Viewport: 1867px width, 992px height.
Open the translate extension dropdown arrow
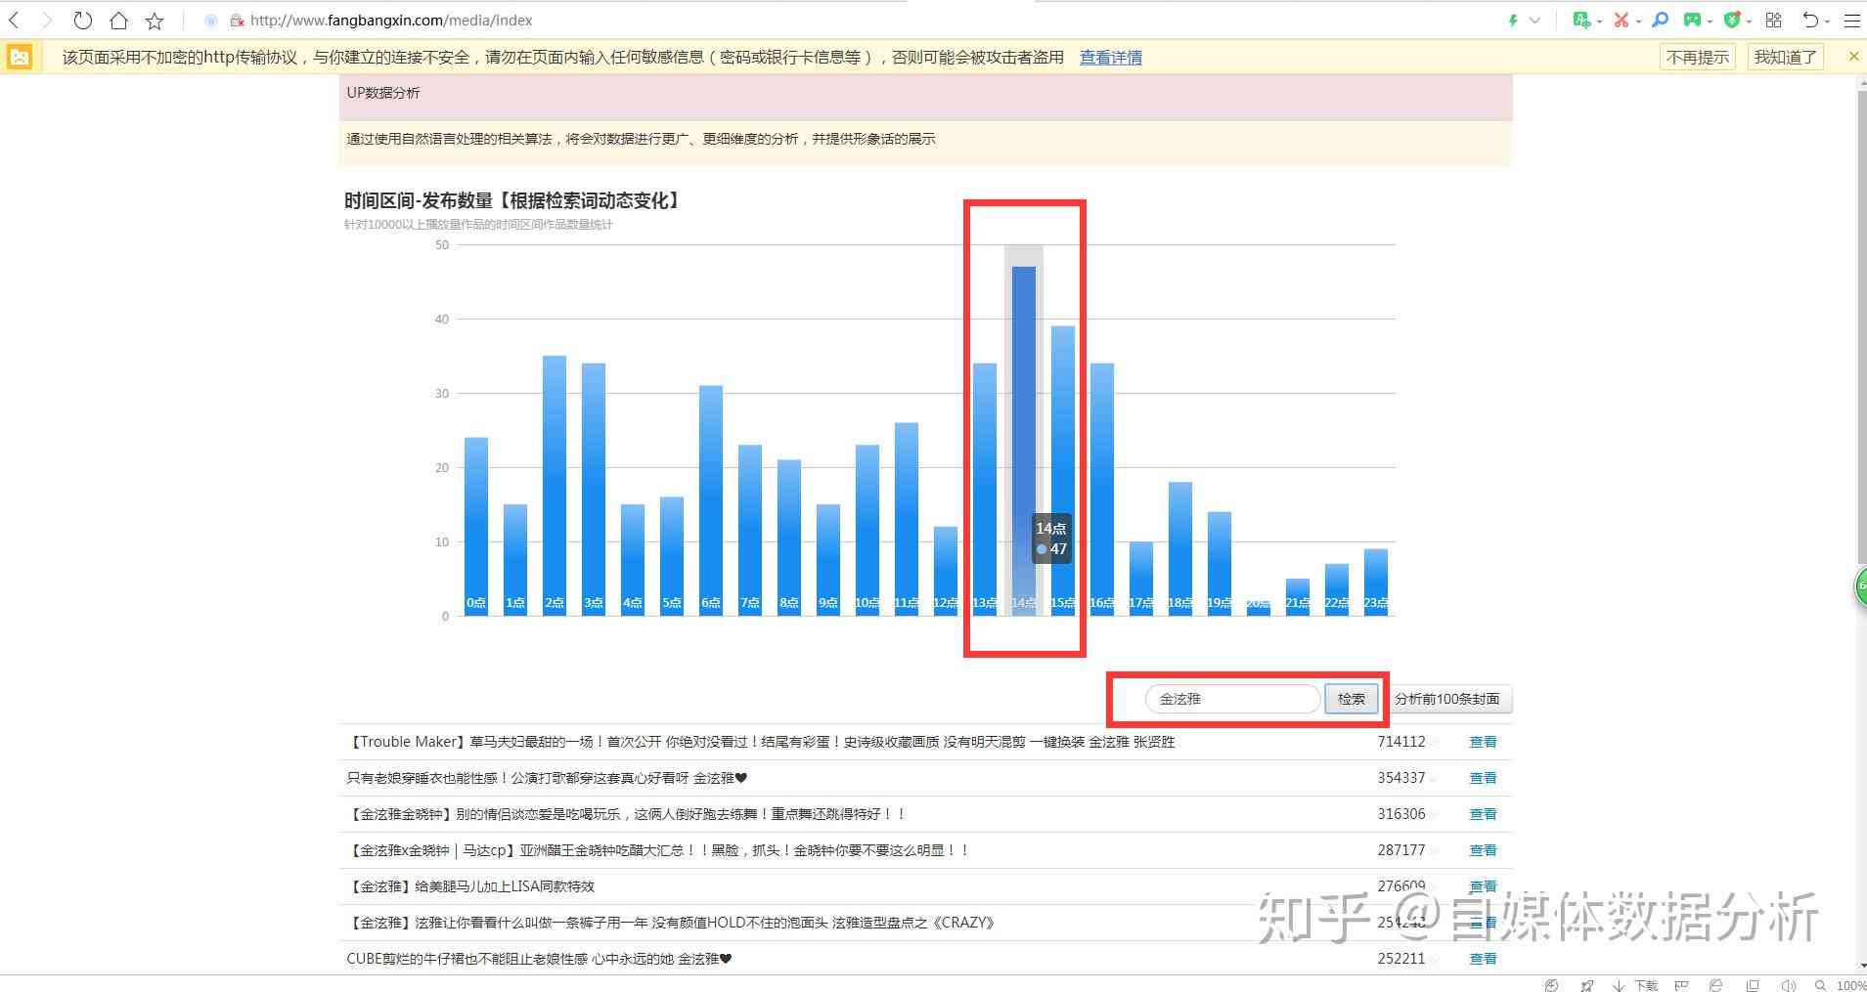(1599, 21)
